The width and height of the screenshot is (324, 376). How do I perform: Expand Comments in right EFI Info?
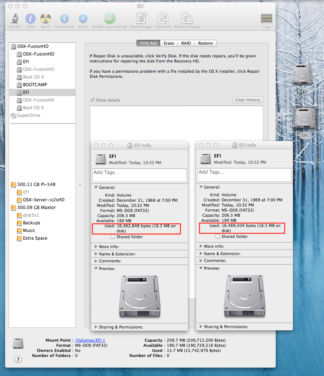[201, 261]
